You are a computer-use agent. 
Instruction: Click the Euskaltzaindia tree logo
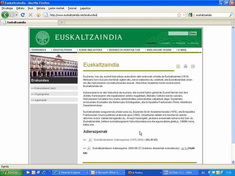pos(43,38)
